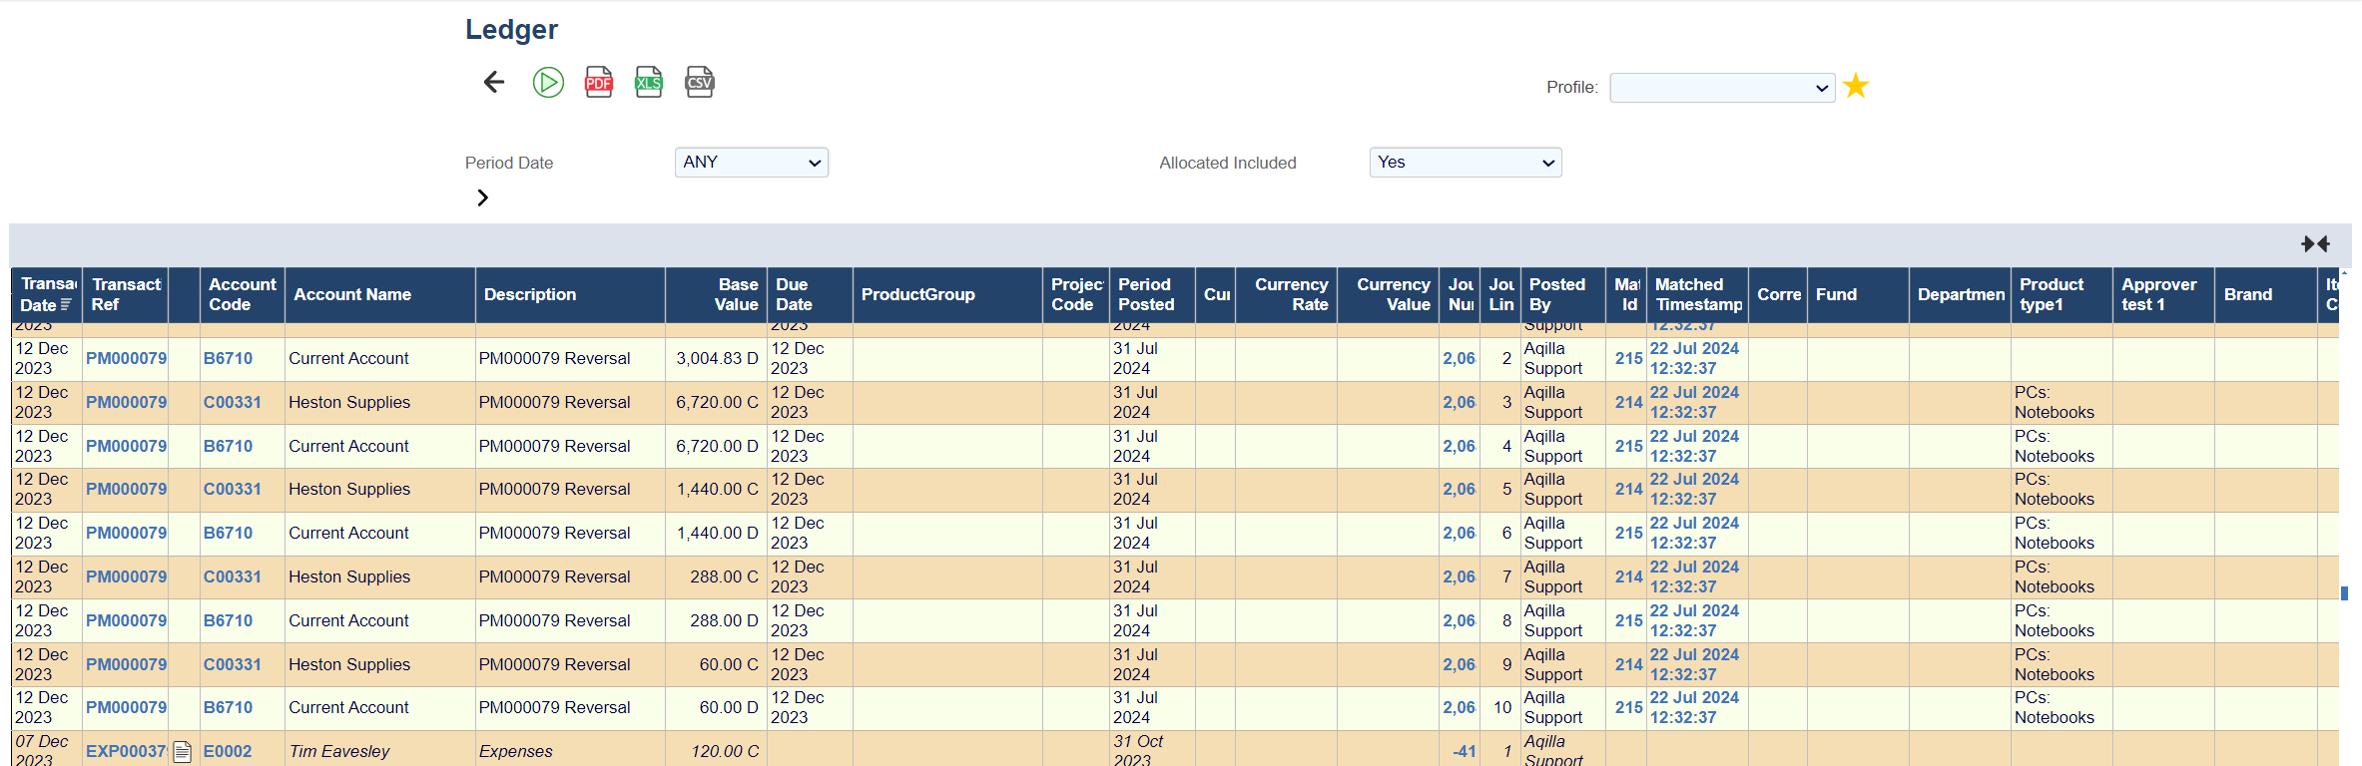Image resolution: width=2362 pixels, height=766 pixels.
Task: Export ledger as PDF
Action: (x=599, y=82)
